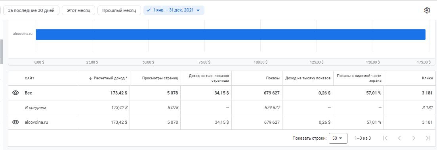
Task: Open rows per page dropdown showing 50
Action: click(x=338, y=138)
